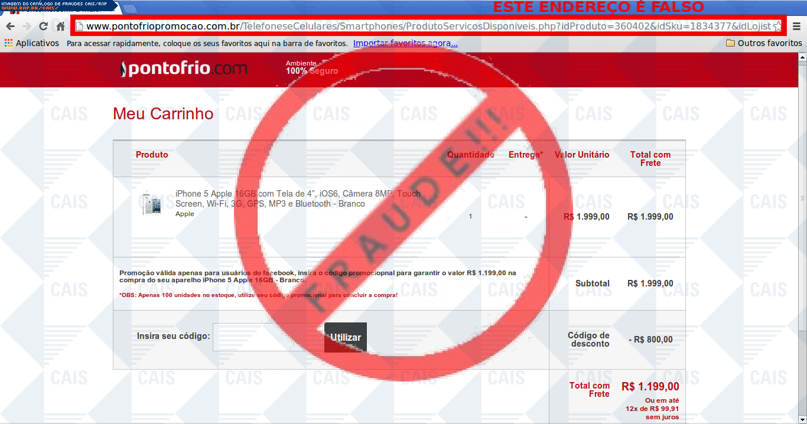
Task: Click the scrollbar up arrow
Action: coord(802,57)
